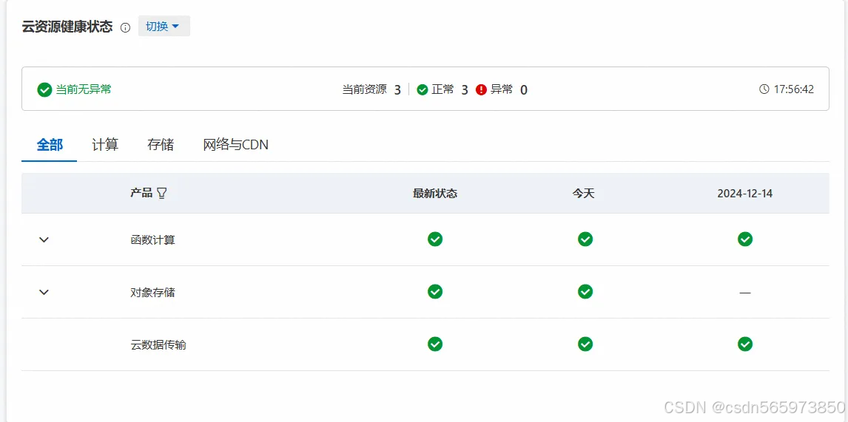Screen dimensions: 848x422
Task: Click 函数计算 今天 check icon
Action: [585, 239]
